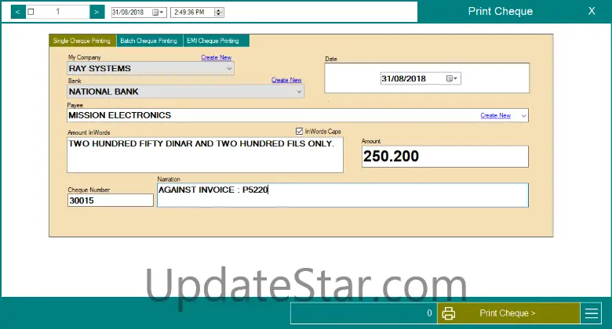Expand the My Company dropdown RAY SYSTEMS
This screenshot has height=329, width=612.
pos(229,69)
